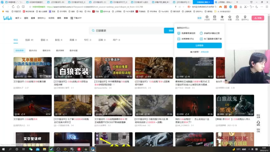The width and height of the screenshot is (270, 152).
Task: Open the video thumbnail with 35:54 duration
Action: [x=113, y=105]
